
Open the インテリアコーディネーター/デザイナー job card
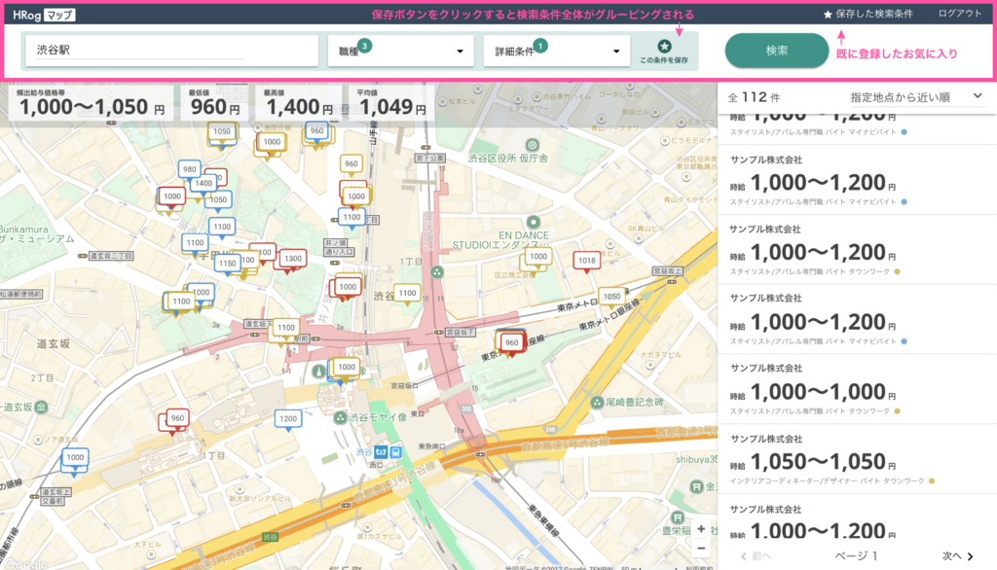[857, 459]
